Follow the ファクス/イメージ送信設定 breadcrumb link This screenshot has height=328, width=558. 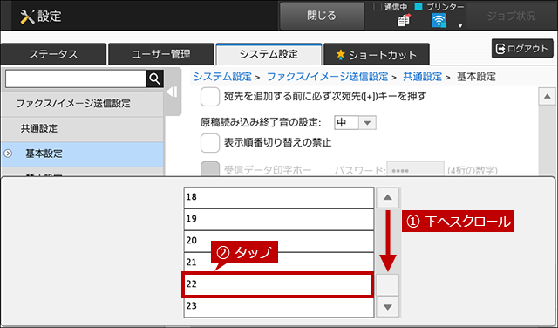click(x=328, y=77)
